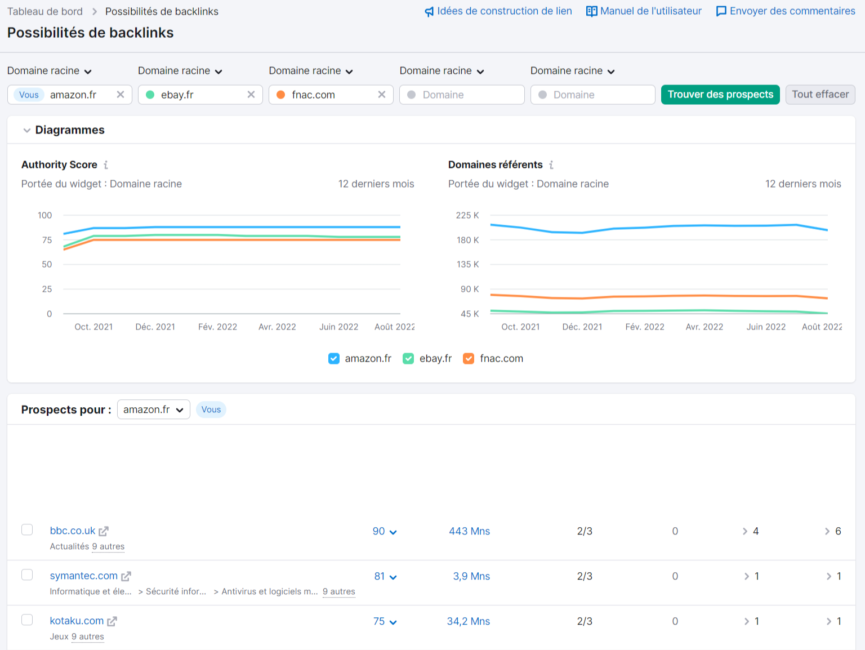Open the kotaku.com domain link
The height and width of the screenshot is (650, 865).
tap(77, 621)
